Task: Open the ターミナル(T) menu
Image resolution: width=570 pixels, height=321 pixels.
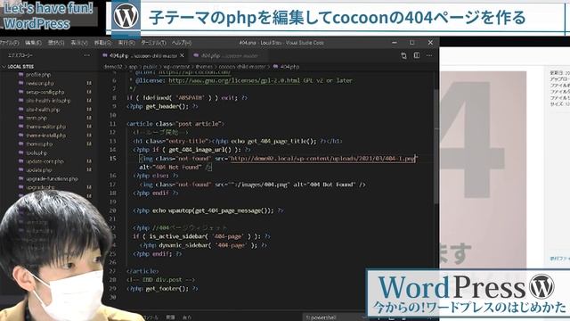Action: [153, 43]
